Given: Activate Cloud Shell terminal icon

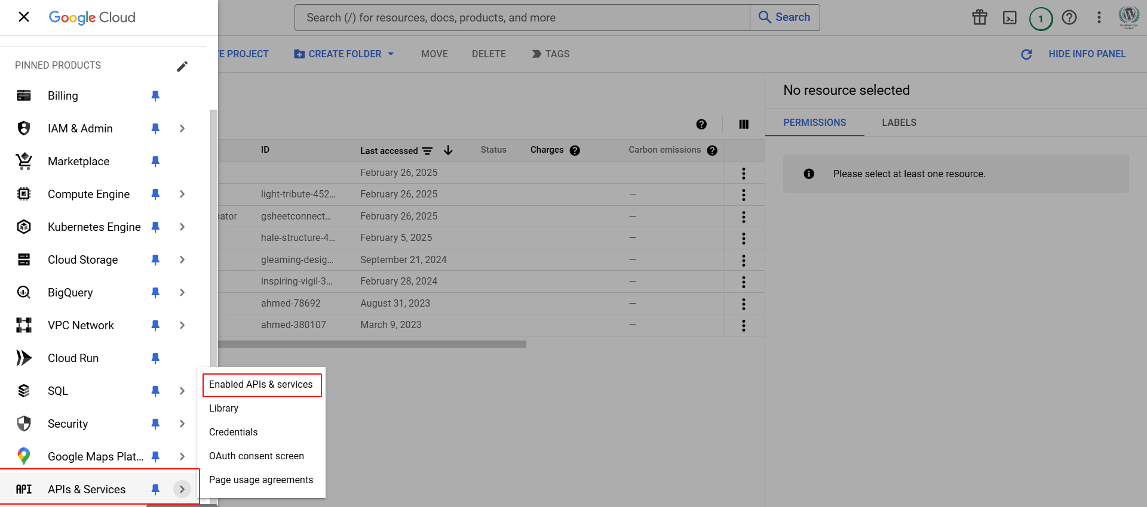Looking at the screenshot, I should pos(1010,17).
